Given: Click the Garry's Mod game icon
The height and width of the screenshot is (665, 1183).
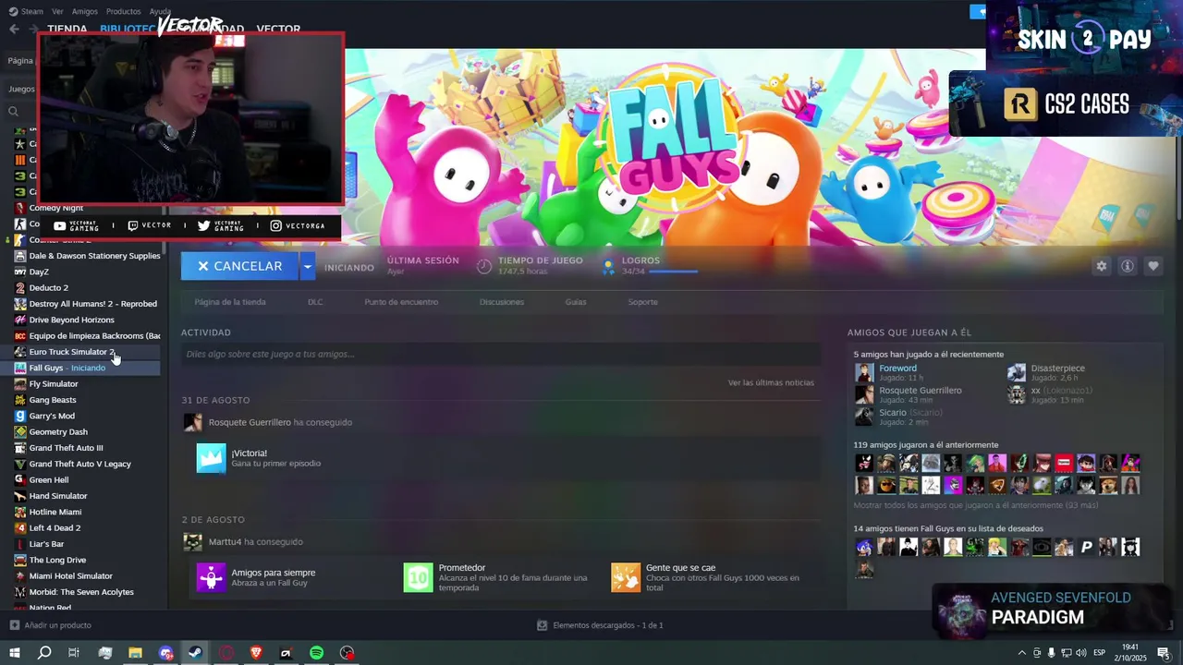Looking at the screenshot, I should pos(20,416).
